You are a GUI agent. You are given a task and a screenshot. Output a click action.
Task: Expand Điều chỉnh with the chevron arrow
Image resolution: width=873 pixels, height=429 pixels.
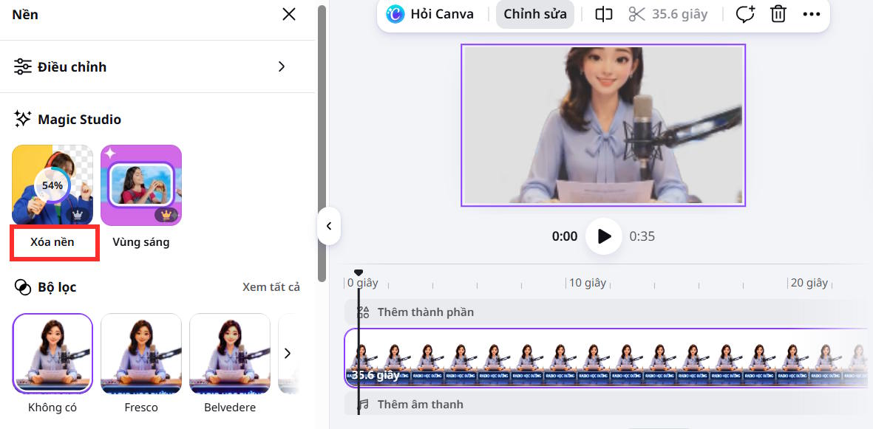(x=281, y=66)
